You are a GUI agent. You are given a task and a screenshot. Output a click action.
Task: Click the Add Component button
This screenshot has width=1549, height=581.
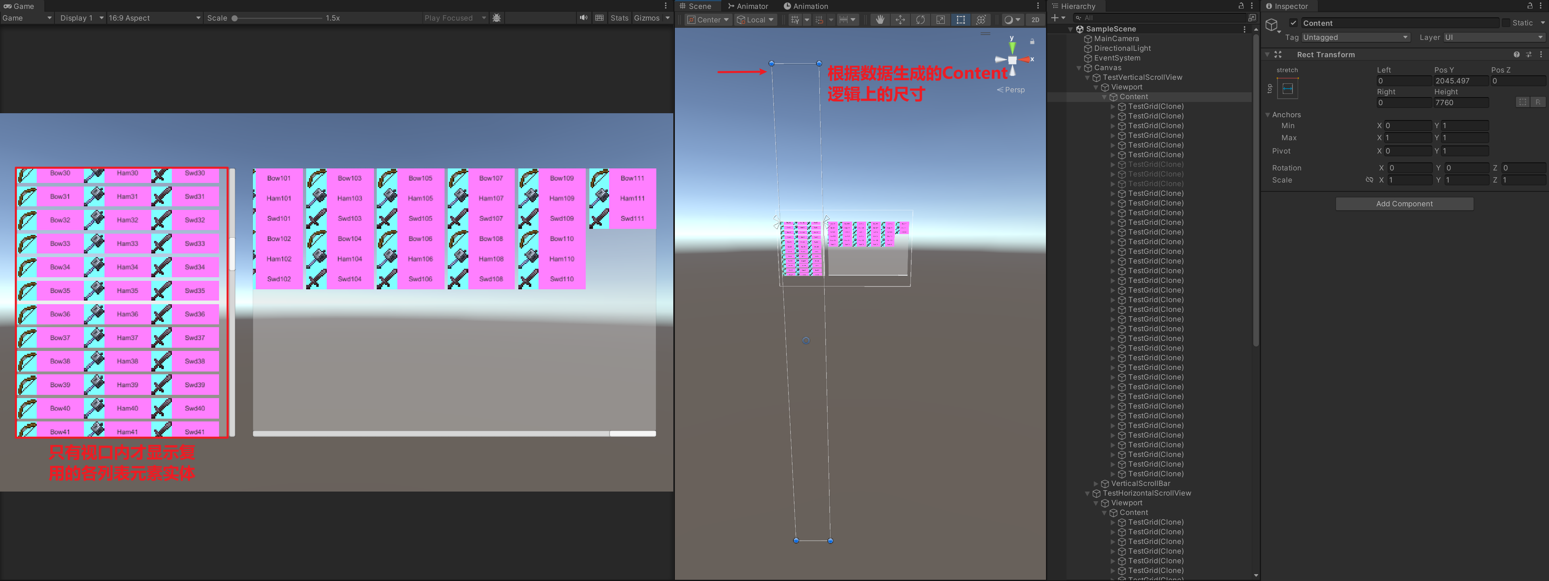click(1404, 204)
